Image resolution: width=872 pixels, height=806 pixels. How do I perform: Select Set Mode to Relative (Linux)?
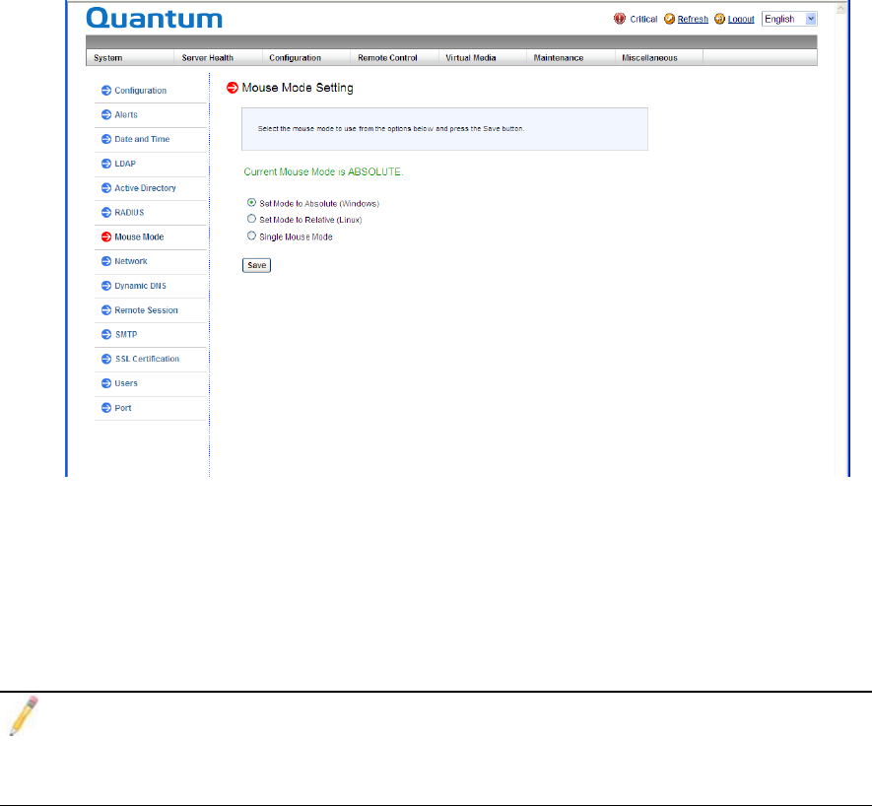(x=251, y=219)
